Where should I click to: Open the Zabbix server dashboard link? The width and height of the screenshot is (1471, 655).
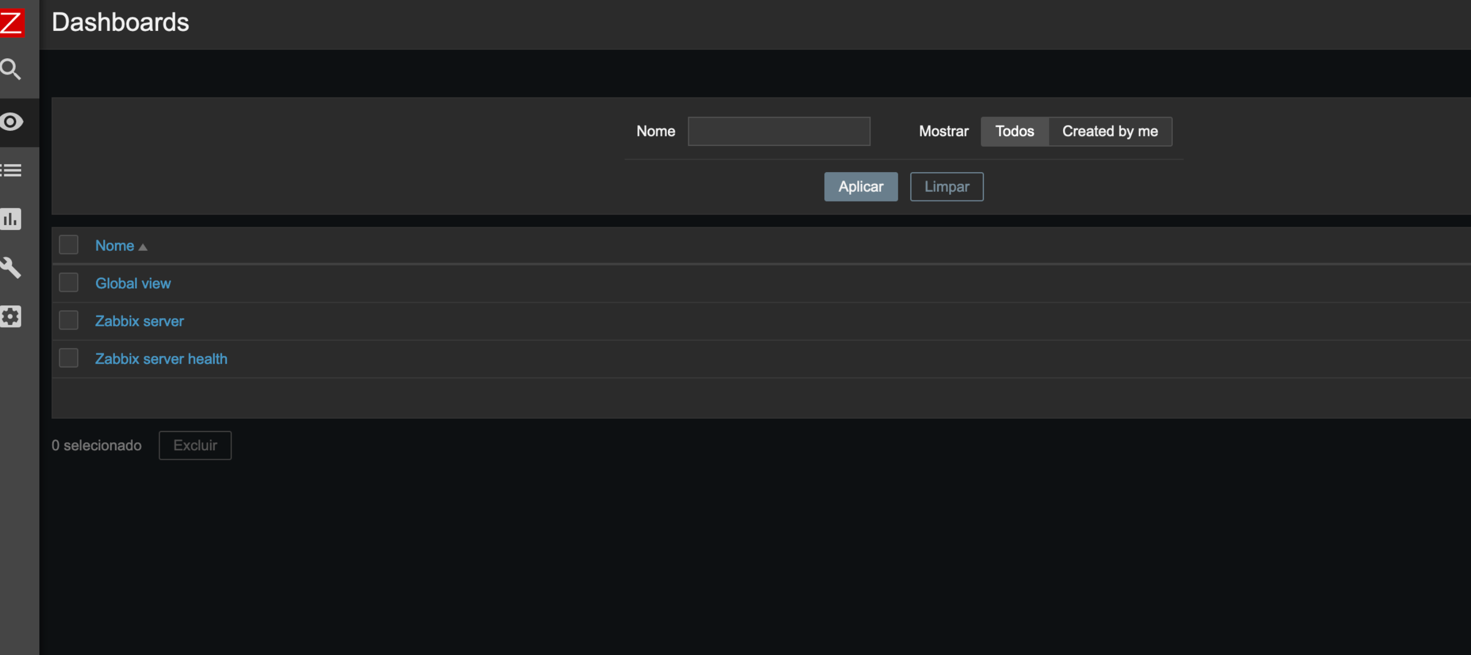point(139,321)
